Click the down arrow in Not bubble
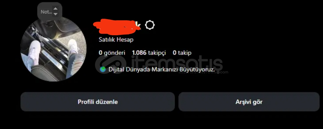The image size is (323, 129). pos(55,14)
